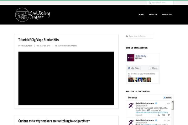Open the Fabudaily page avatar thumbnail

point(131,58)
